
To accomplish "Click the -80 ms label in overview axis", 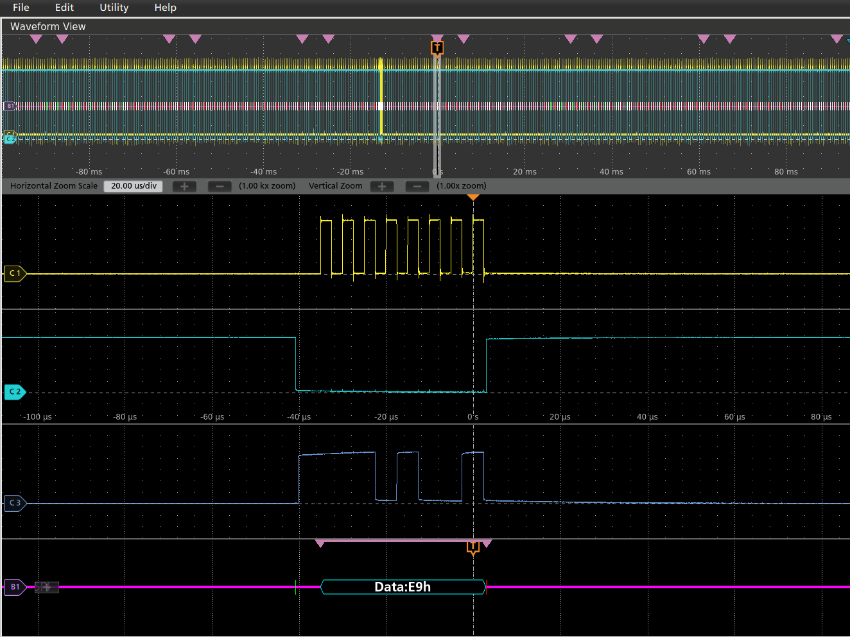I will click(x=89, y=172).
